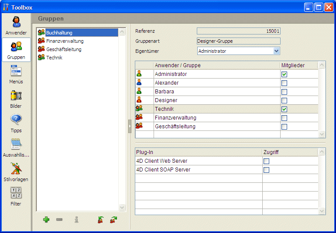Open the Filter icon in sidebar
The height and width of the screenshot is (233, 336).
[16, 195]
